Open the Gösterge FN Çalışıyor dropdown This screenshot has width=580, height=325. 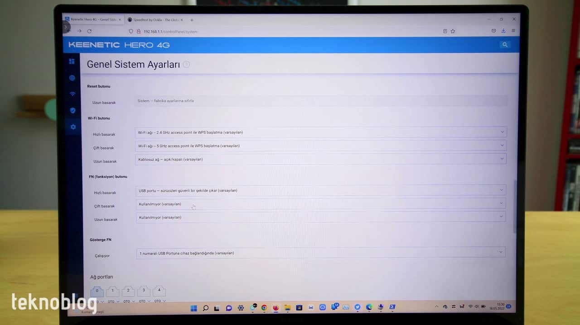click(320, 253)
